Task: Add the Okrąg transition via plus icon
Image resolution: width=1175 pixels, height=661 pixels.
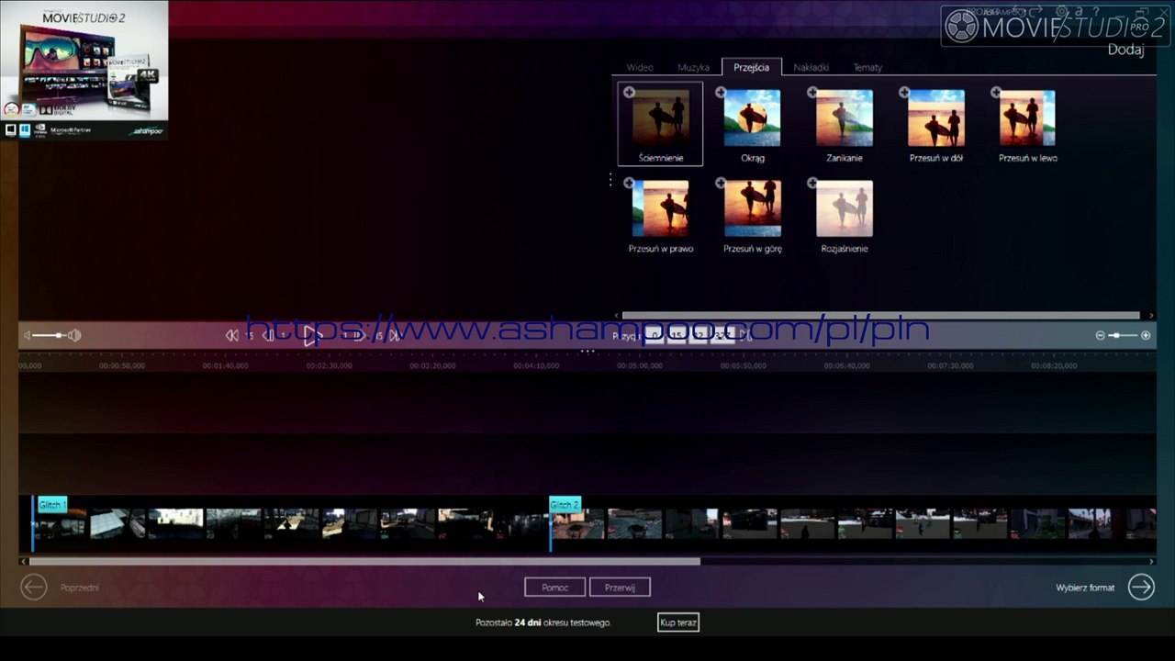Action: coord(721,92)
